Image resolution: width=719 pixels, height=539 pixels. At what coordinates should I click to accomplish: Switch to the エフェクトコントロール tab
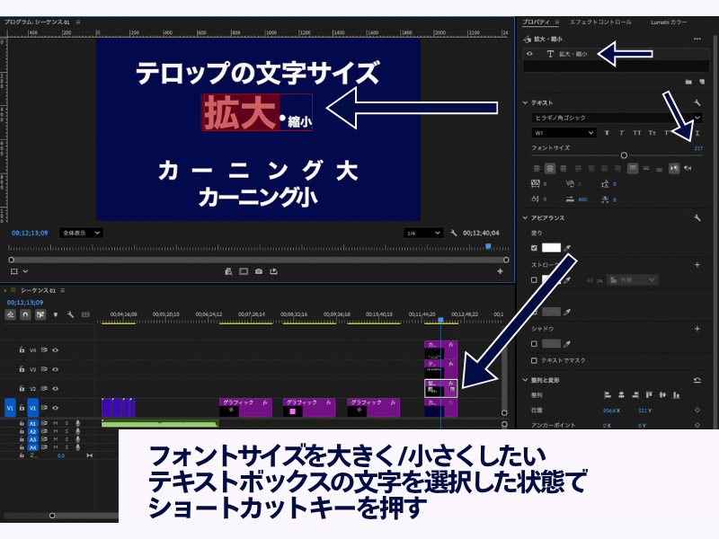click(x=602, y=22)
